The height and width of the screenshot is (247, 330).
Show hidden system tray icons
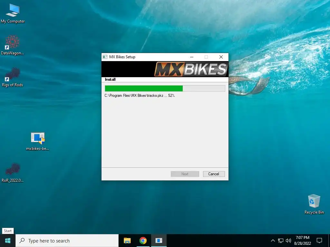273,241
